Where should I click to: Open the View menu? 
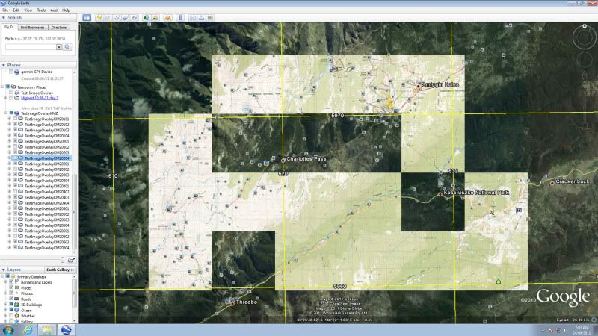point(28,10)
